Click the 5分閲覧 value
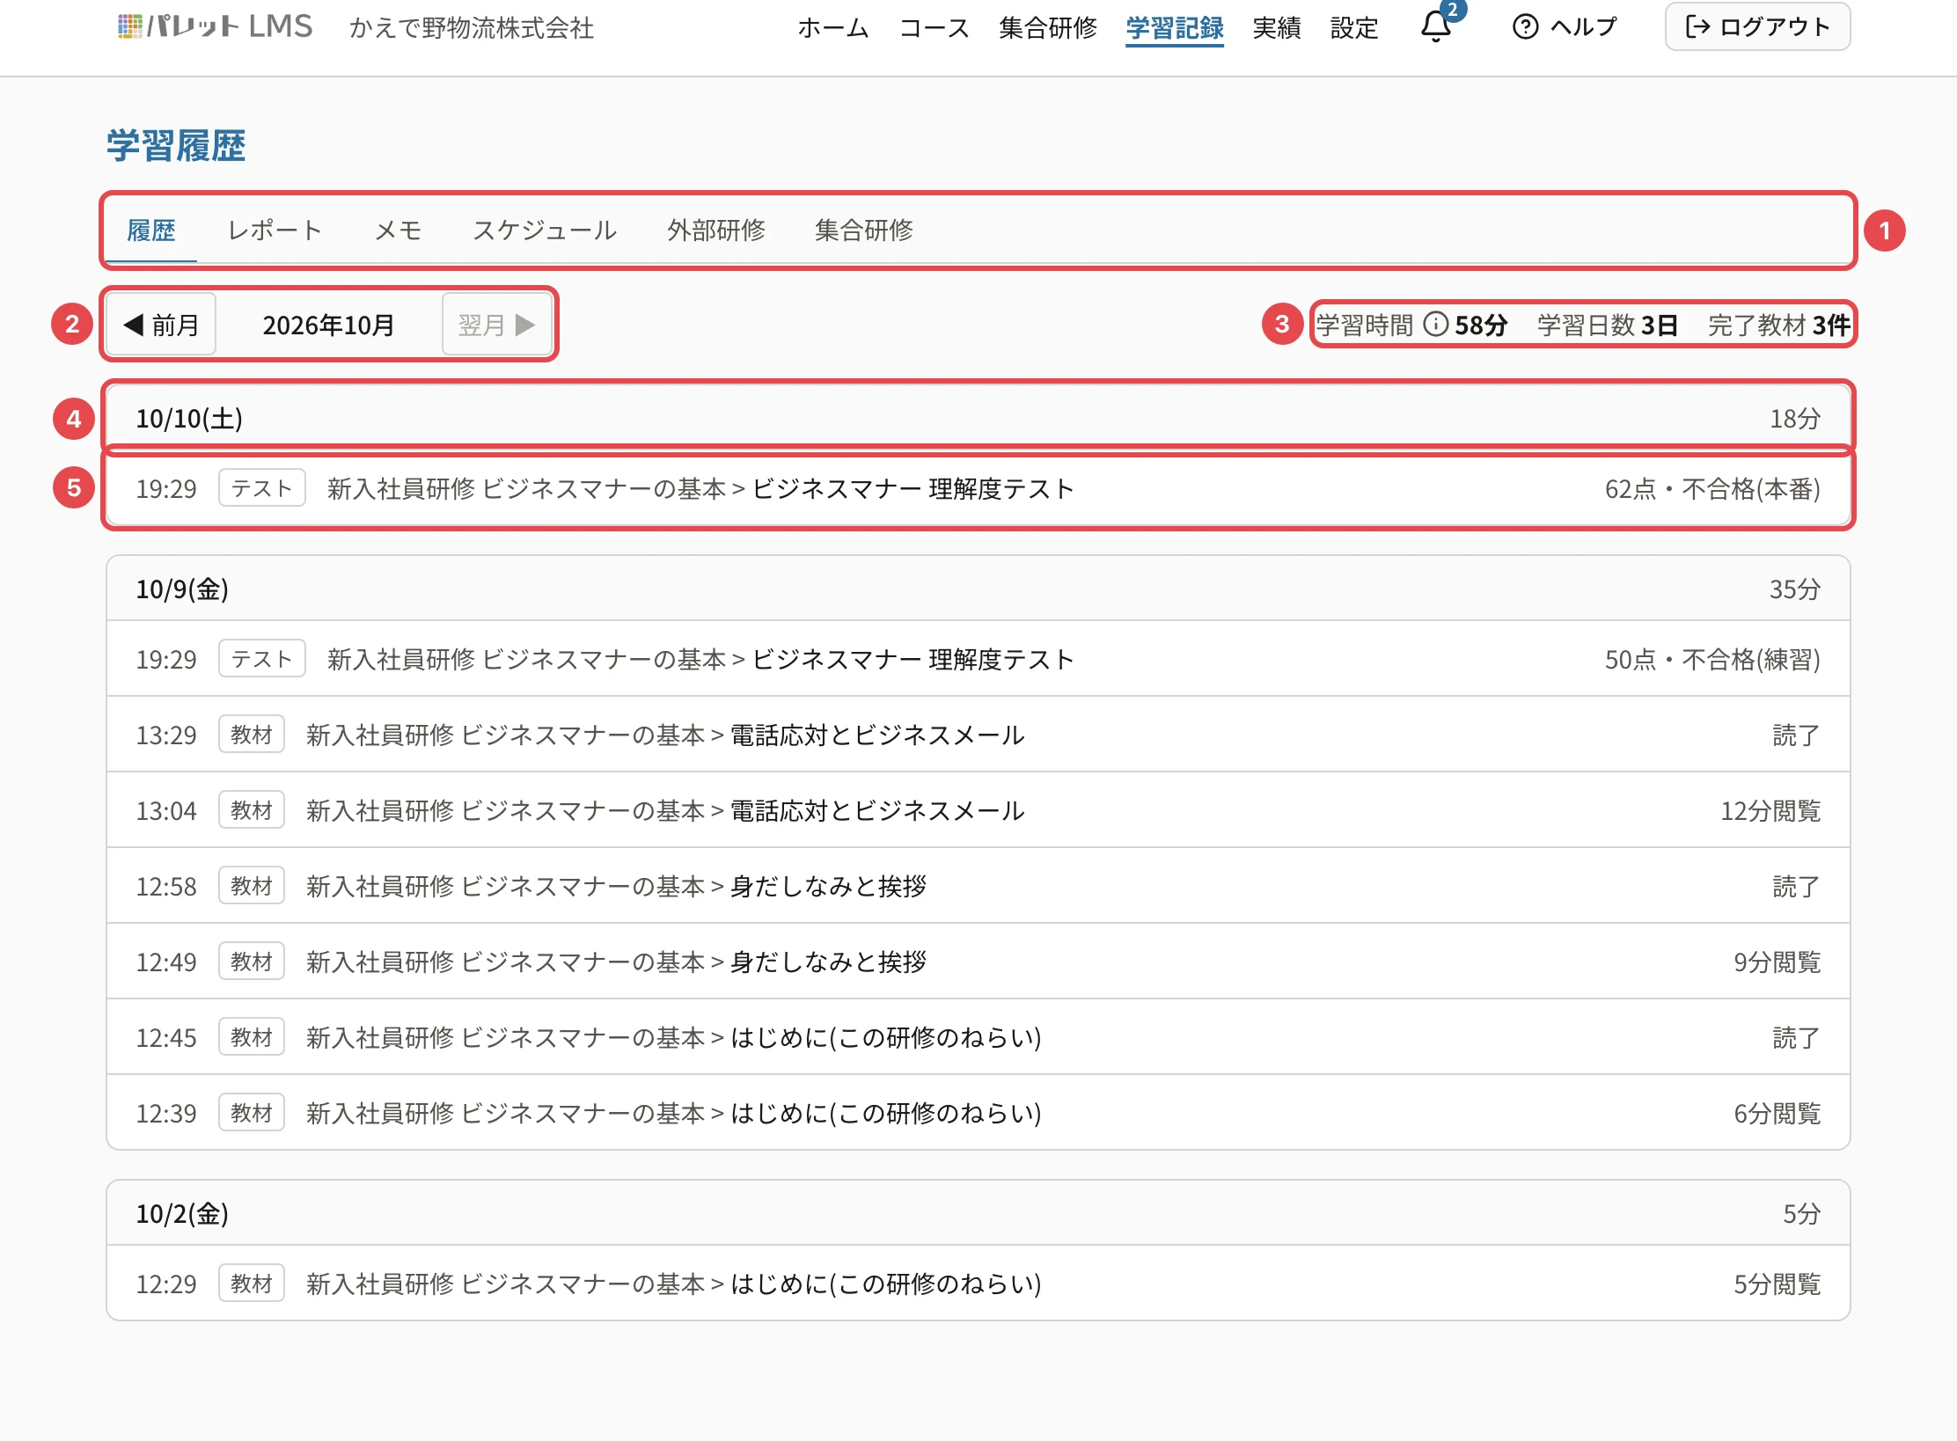The width and height of the screenshot is (1957, 1441). pos(1777,1284)
